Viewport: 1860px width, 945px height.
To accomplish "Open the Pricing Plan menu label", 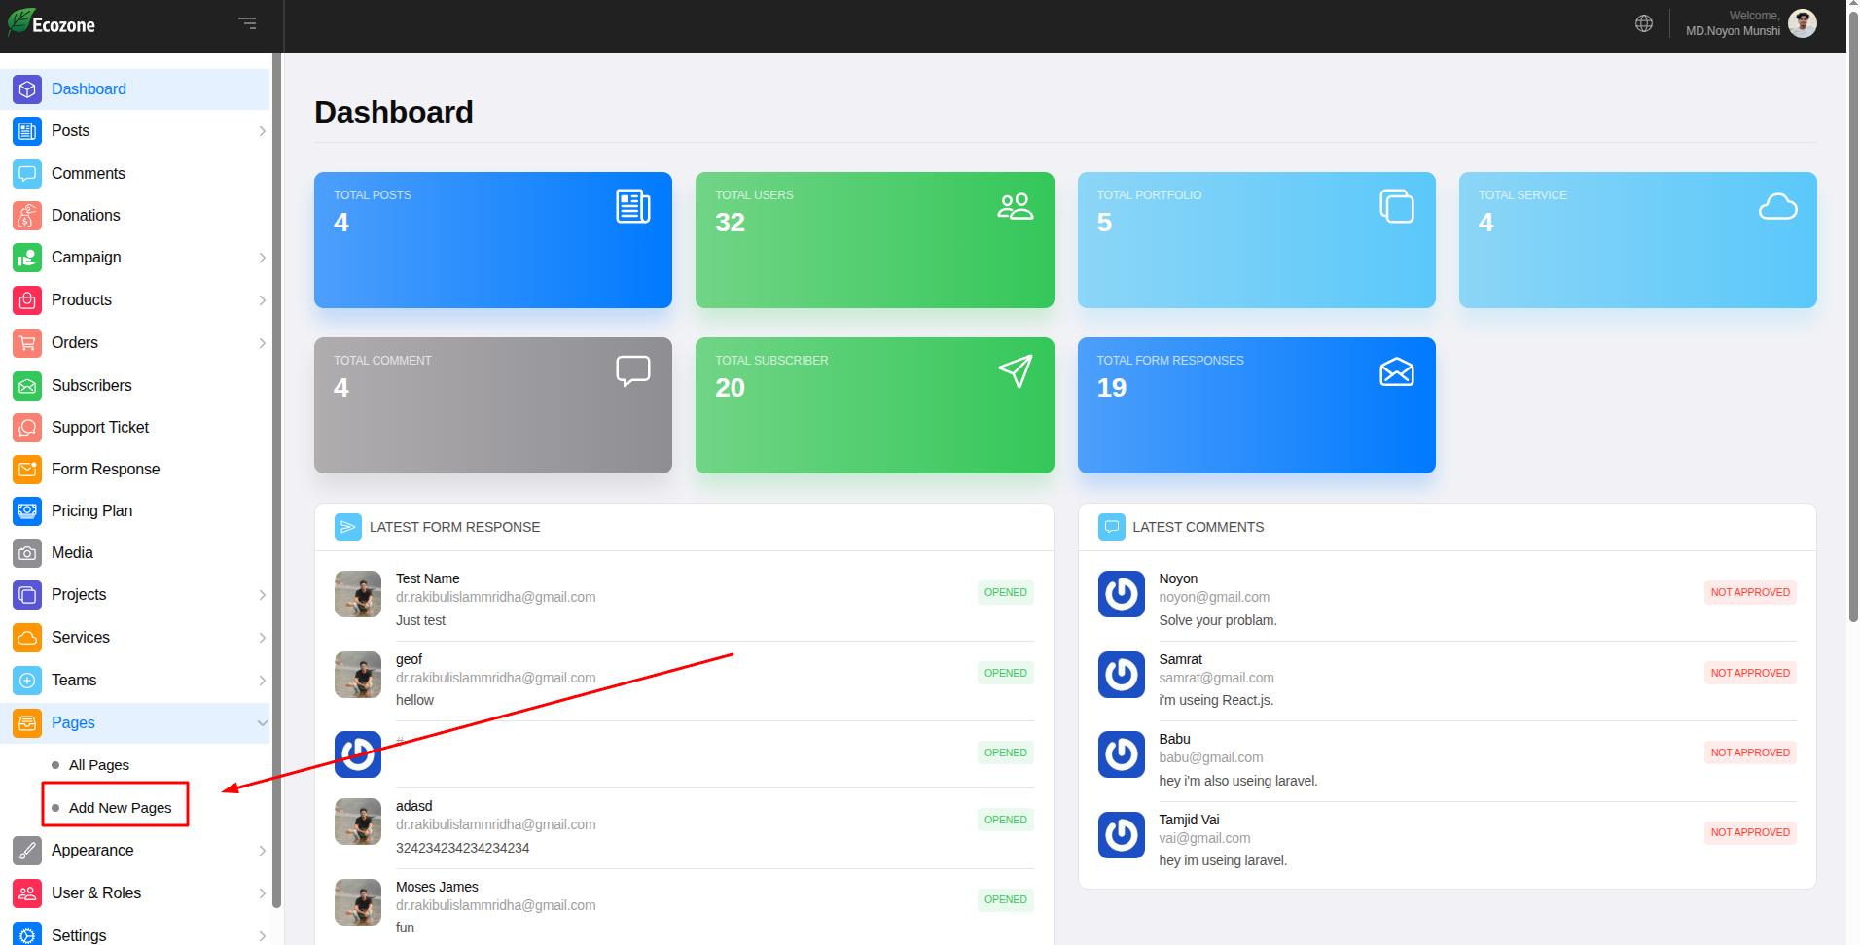I will tap(92, 511).
